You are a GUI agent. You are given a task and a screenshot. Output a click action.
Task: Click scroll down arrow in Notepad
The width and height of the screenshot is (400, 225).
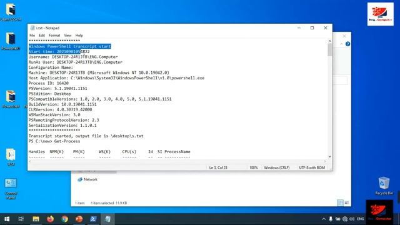pos(329,156)
